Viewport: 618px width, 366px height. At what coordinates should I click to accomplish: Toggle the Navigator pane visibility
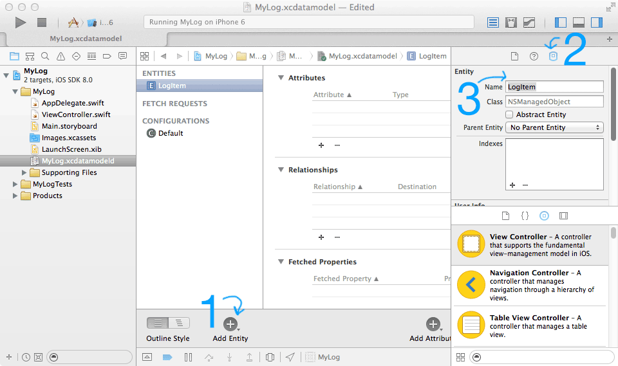(x=560, y=23)
